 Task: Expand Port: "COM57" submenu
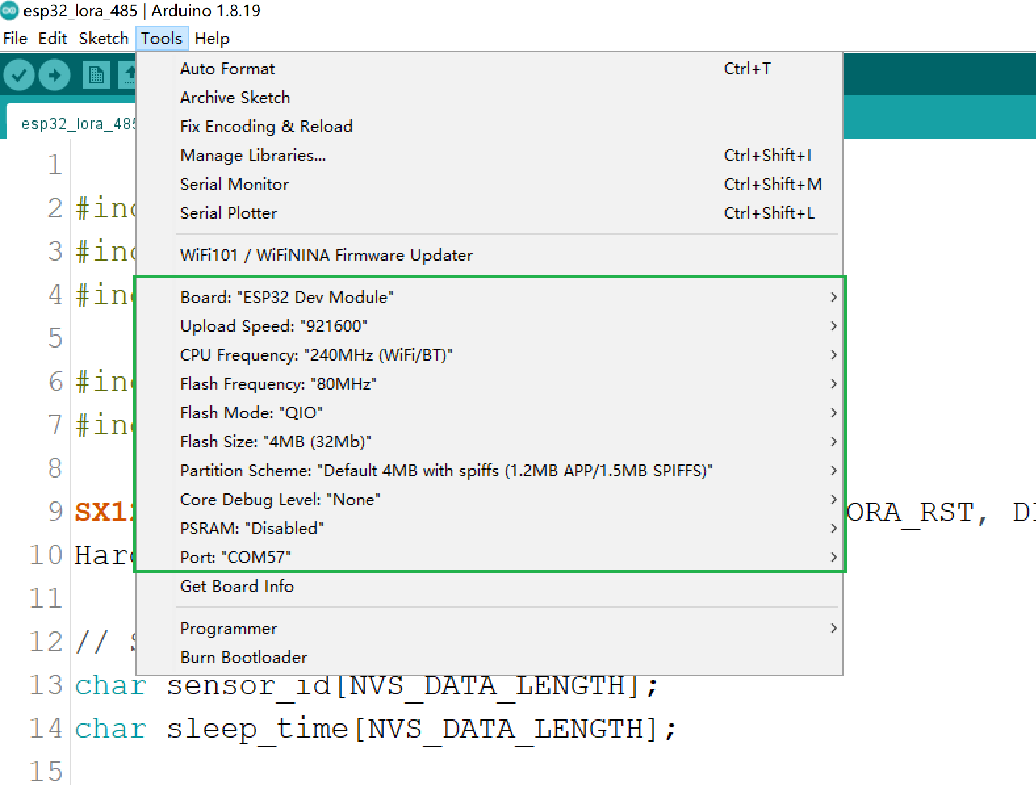489,557
